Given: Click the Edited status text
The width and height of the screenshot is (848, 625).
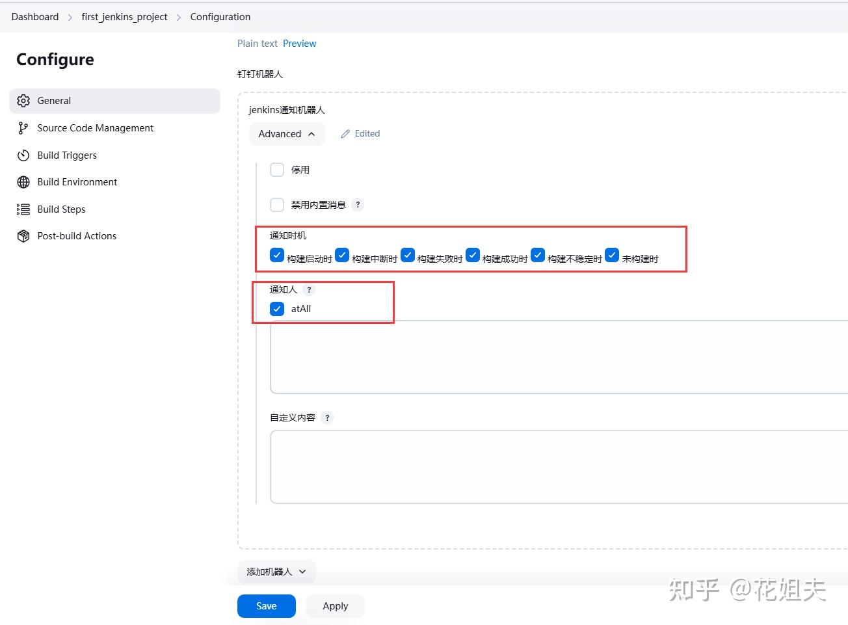Looking at the screenshot, I should [x=367, y=134].
